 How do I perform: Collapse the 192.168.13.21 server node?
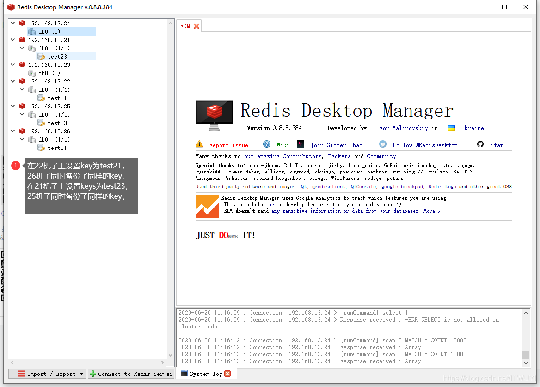pos(13,40)
